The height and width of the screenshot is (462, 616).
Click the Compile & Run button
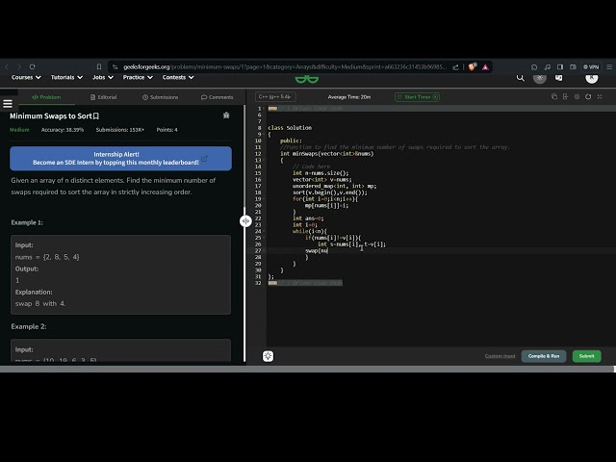coord(544,356)
